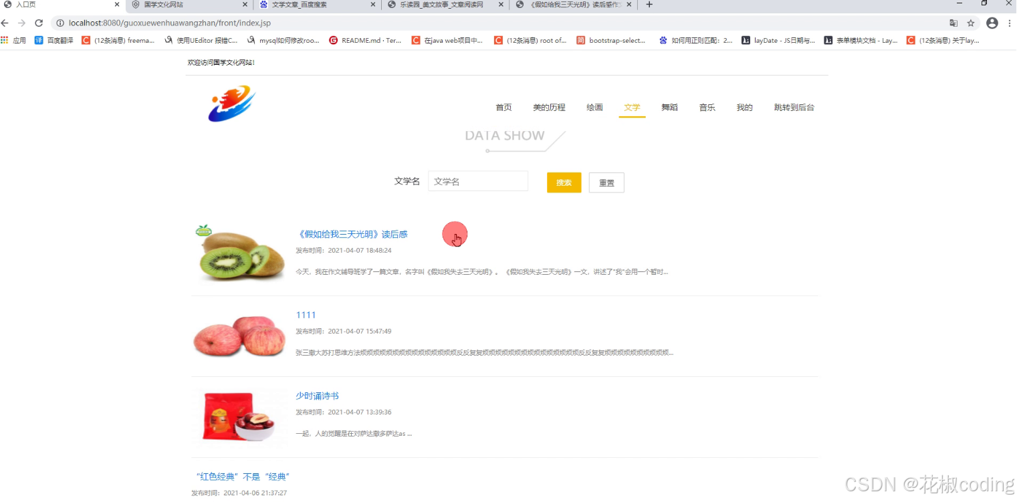The height and width of the screenshot is (502, 1017).
Task: Click the translate page icon in address bar
Action: [953, 22]
